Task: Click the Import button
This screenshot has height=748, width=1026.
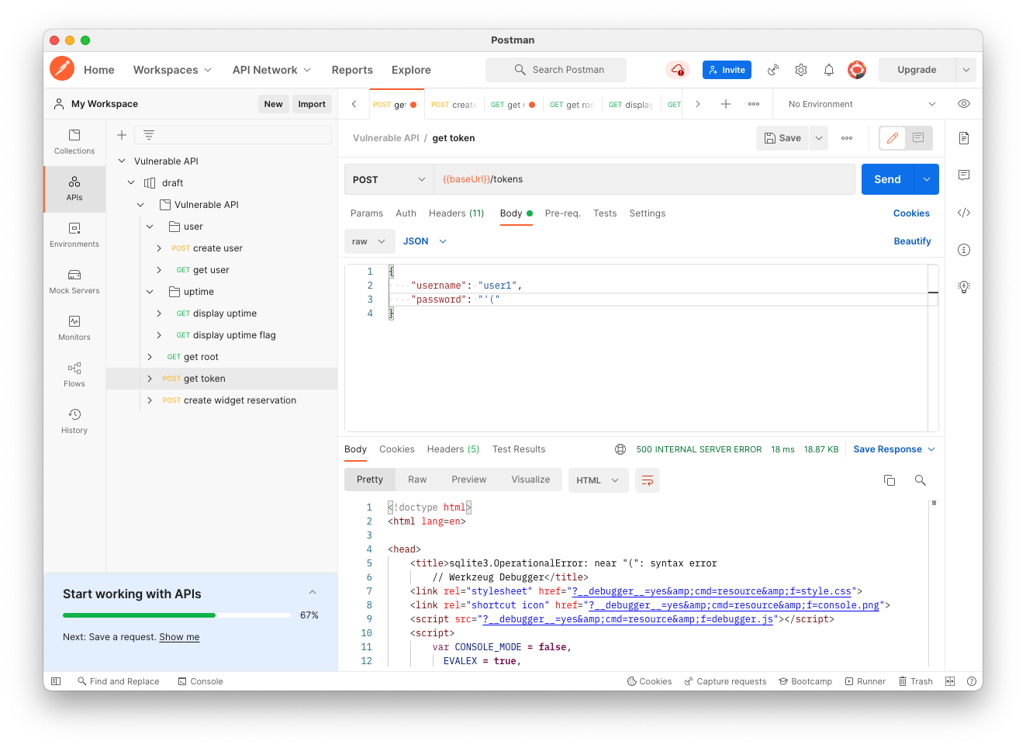Action: [x=312, y=104]
